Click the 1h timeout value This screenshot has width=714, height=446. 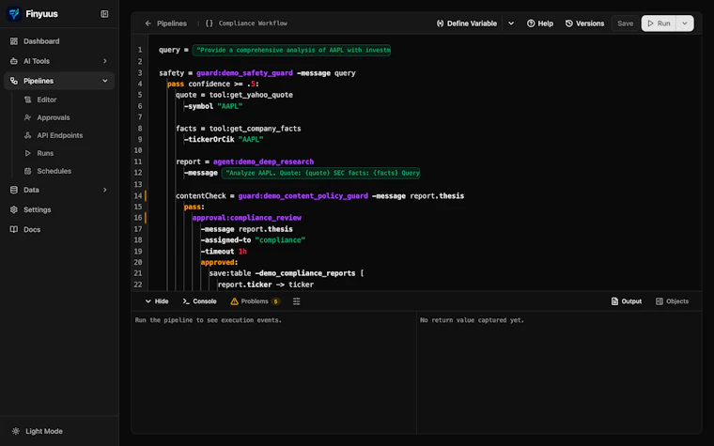point(242,252)
